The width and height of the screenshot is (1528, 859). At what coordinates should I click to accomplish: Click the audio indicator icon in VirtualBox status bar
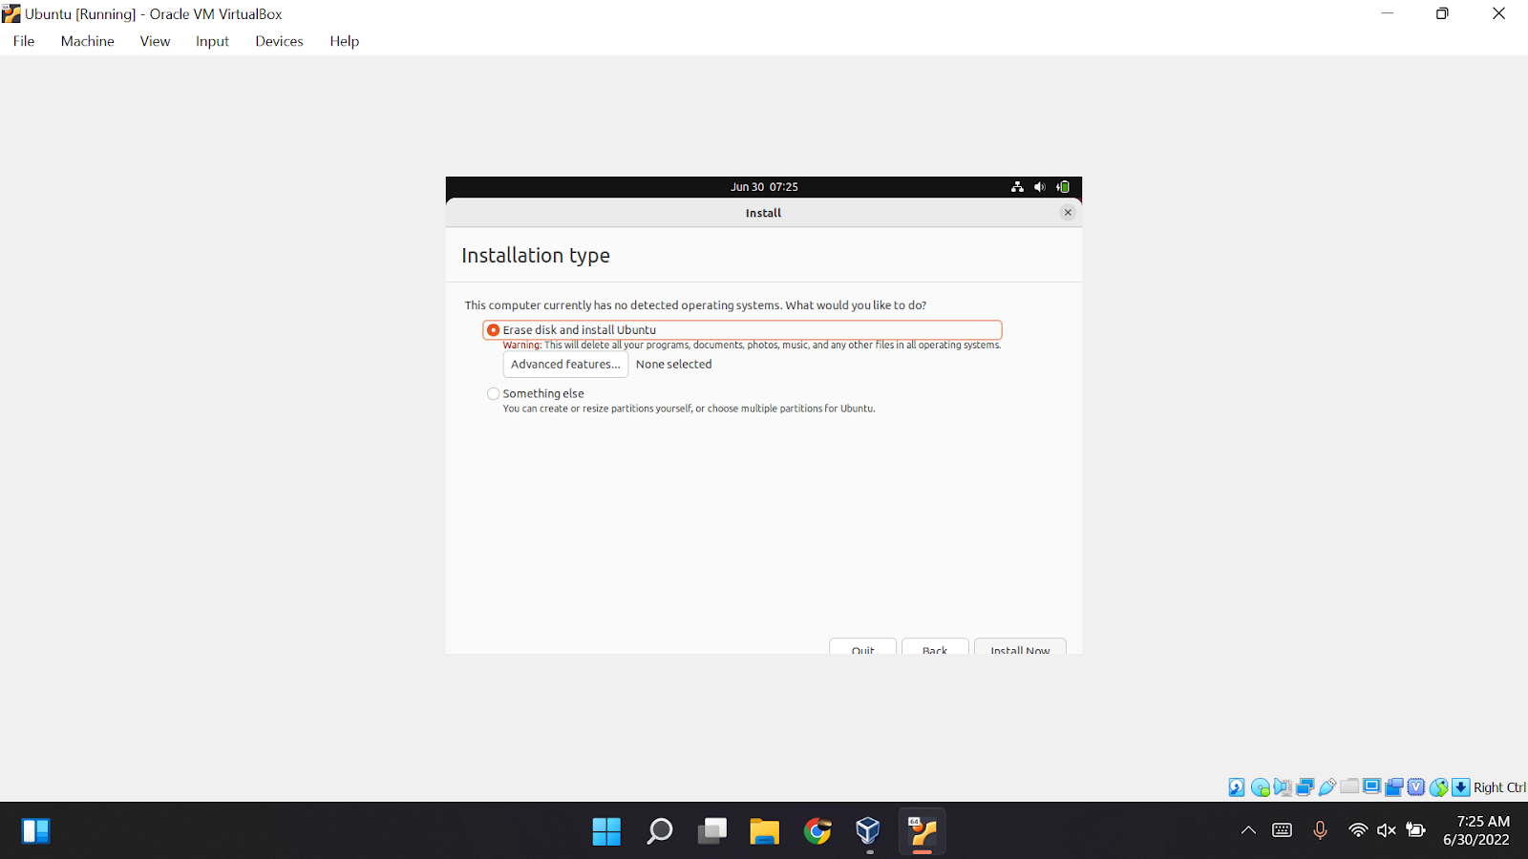point(1283,787)
